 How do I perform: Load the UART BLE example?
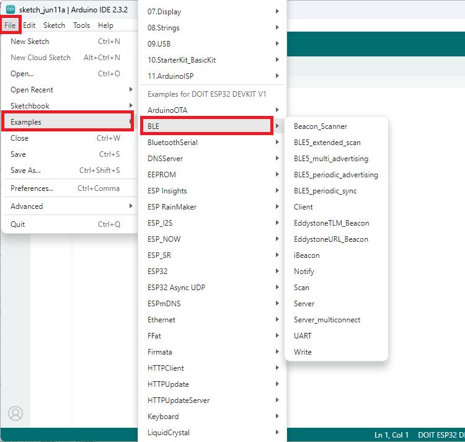tap(336, 335)
